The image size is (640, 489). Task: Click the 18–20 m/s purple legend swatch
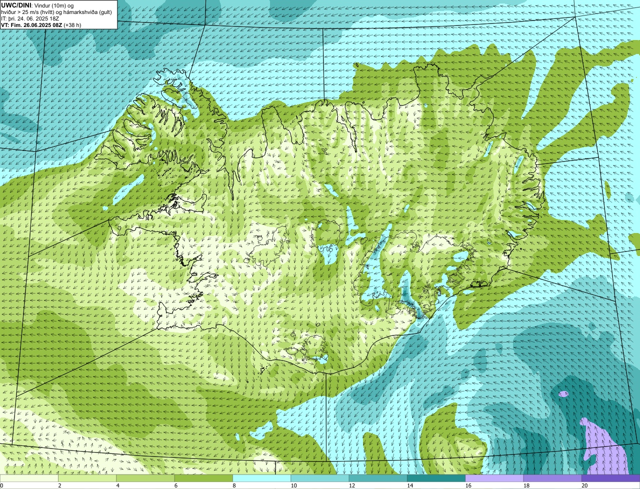[x=552, y=478]
